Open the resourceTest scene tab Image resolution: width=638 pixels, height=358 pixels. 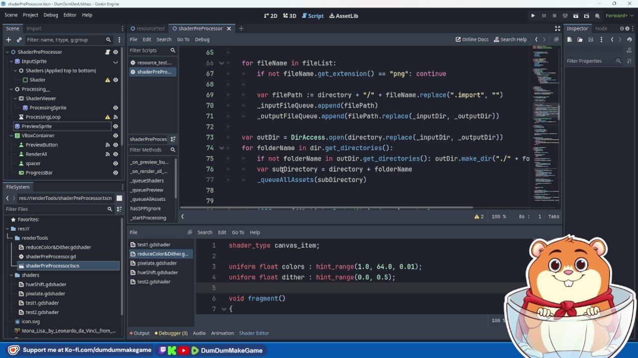(148, 28)
